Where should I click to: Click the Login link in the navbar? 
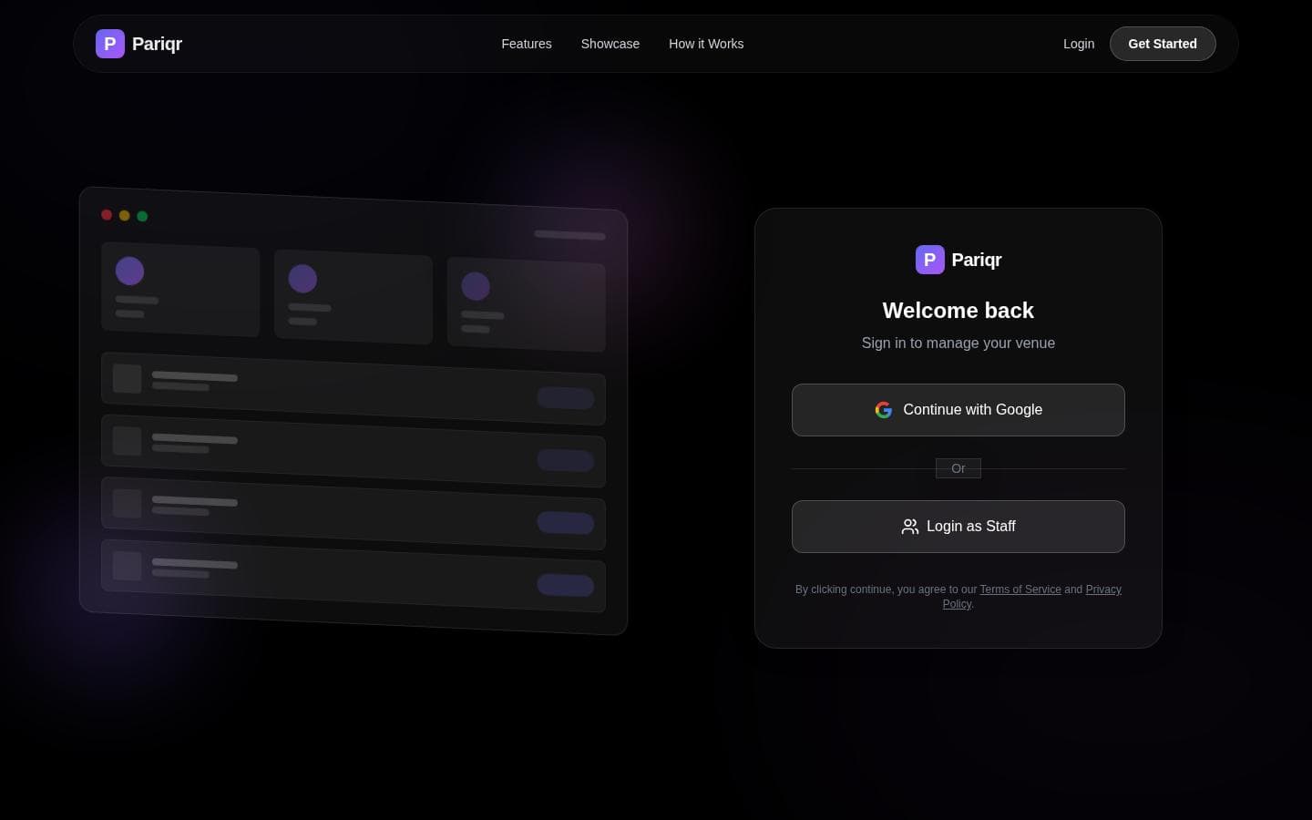1079,44
